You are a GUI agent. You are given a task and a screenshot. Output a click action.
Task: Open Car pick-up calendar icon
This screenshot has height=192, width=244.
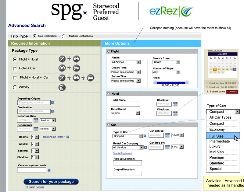pos(167,135)
